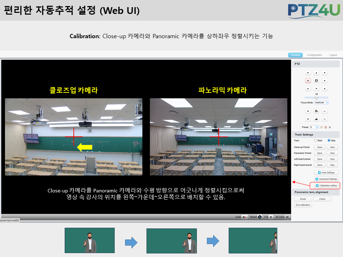Screen dimensions: 343x257
Task: Pan the camera up with the up arrow
Action: pos(316,73)
